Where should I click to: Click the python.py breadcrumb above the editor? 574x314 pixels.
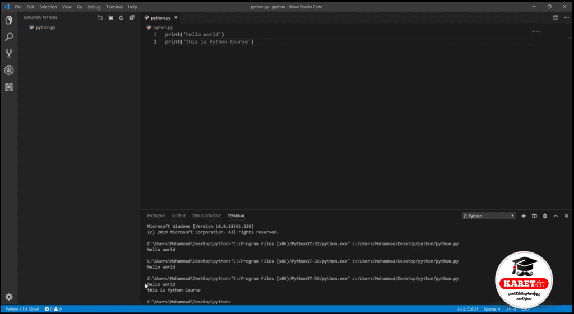pyautogui.click(x=159, y=27)
